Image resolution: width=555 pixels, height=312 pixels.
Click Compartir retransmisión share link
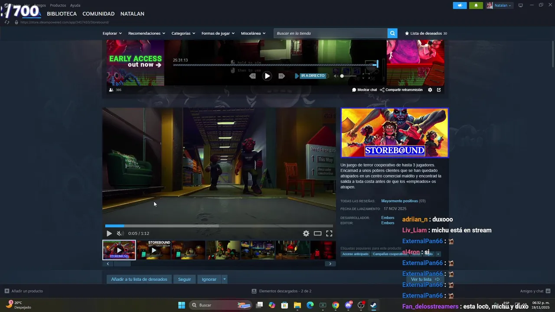(401, 90)
